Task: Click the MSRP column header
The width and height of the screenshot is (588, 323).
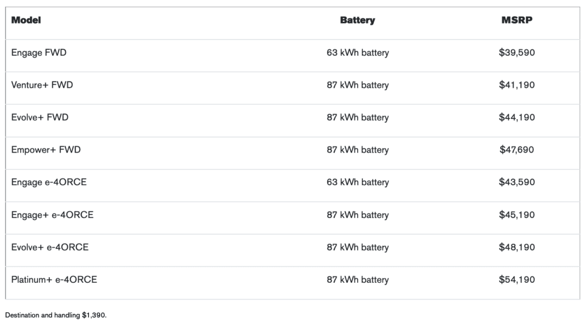Action: click(517, 20)
